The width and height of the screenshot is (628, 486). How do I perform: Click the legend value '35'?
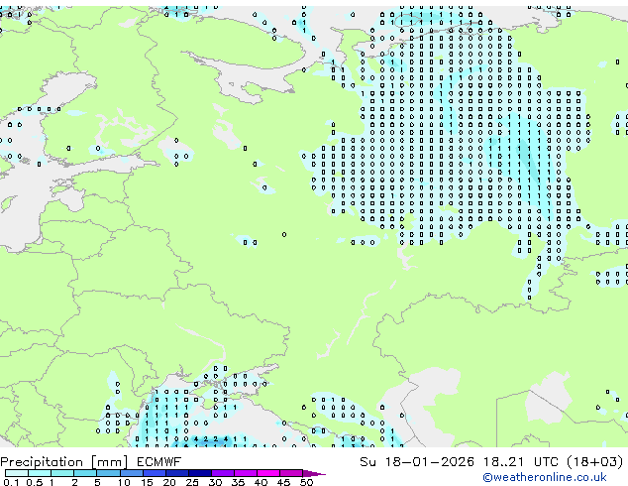239,482
